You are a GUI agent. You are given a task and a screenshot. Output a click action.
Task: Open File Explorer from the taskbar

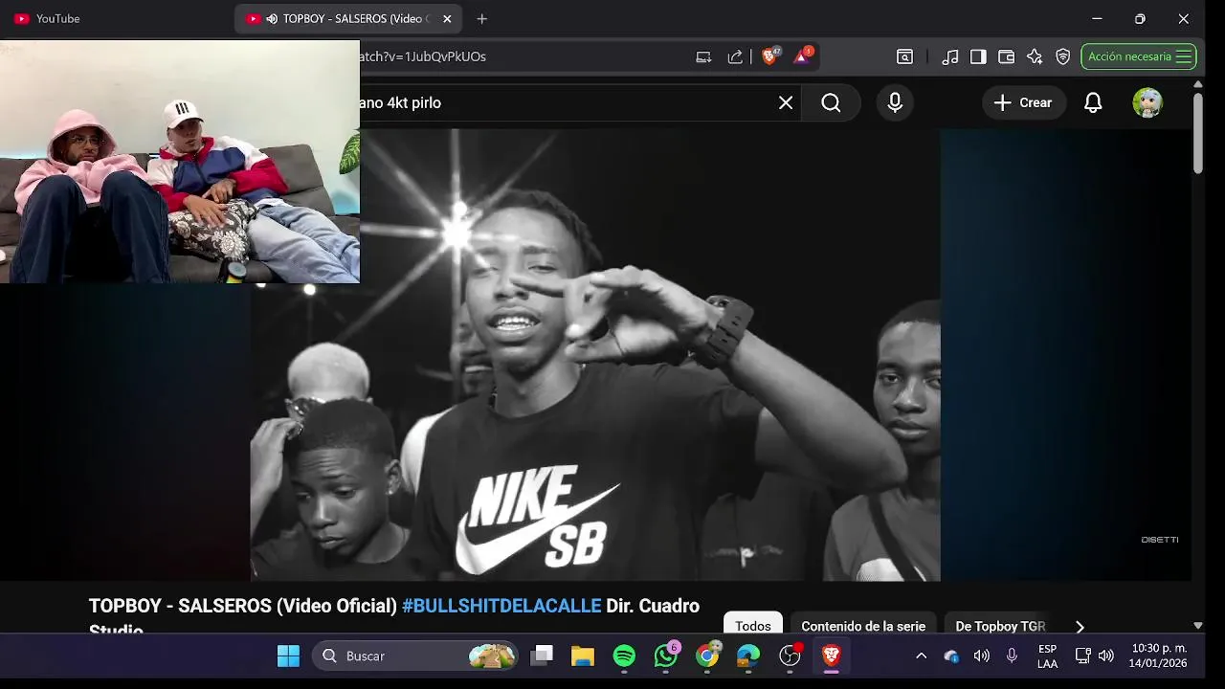(x=583, y=656)
